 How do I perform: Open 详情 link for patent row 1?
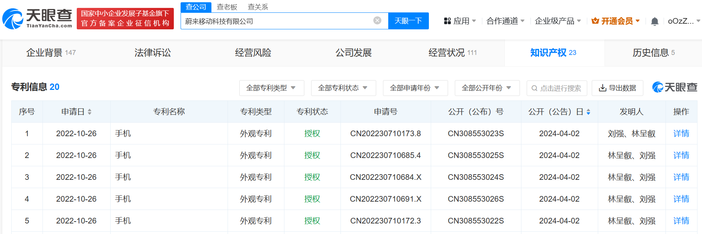click(681, 134)
